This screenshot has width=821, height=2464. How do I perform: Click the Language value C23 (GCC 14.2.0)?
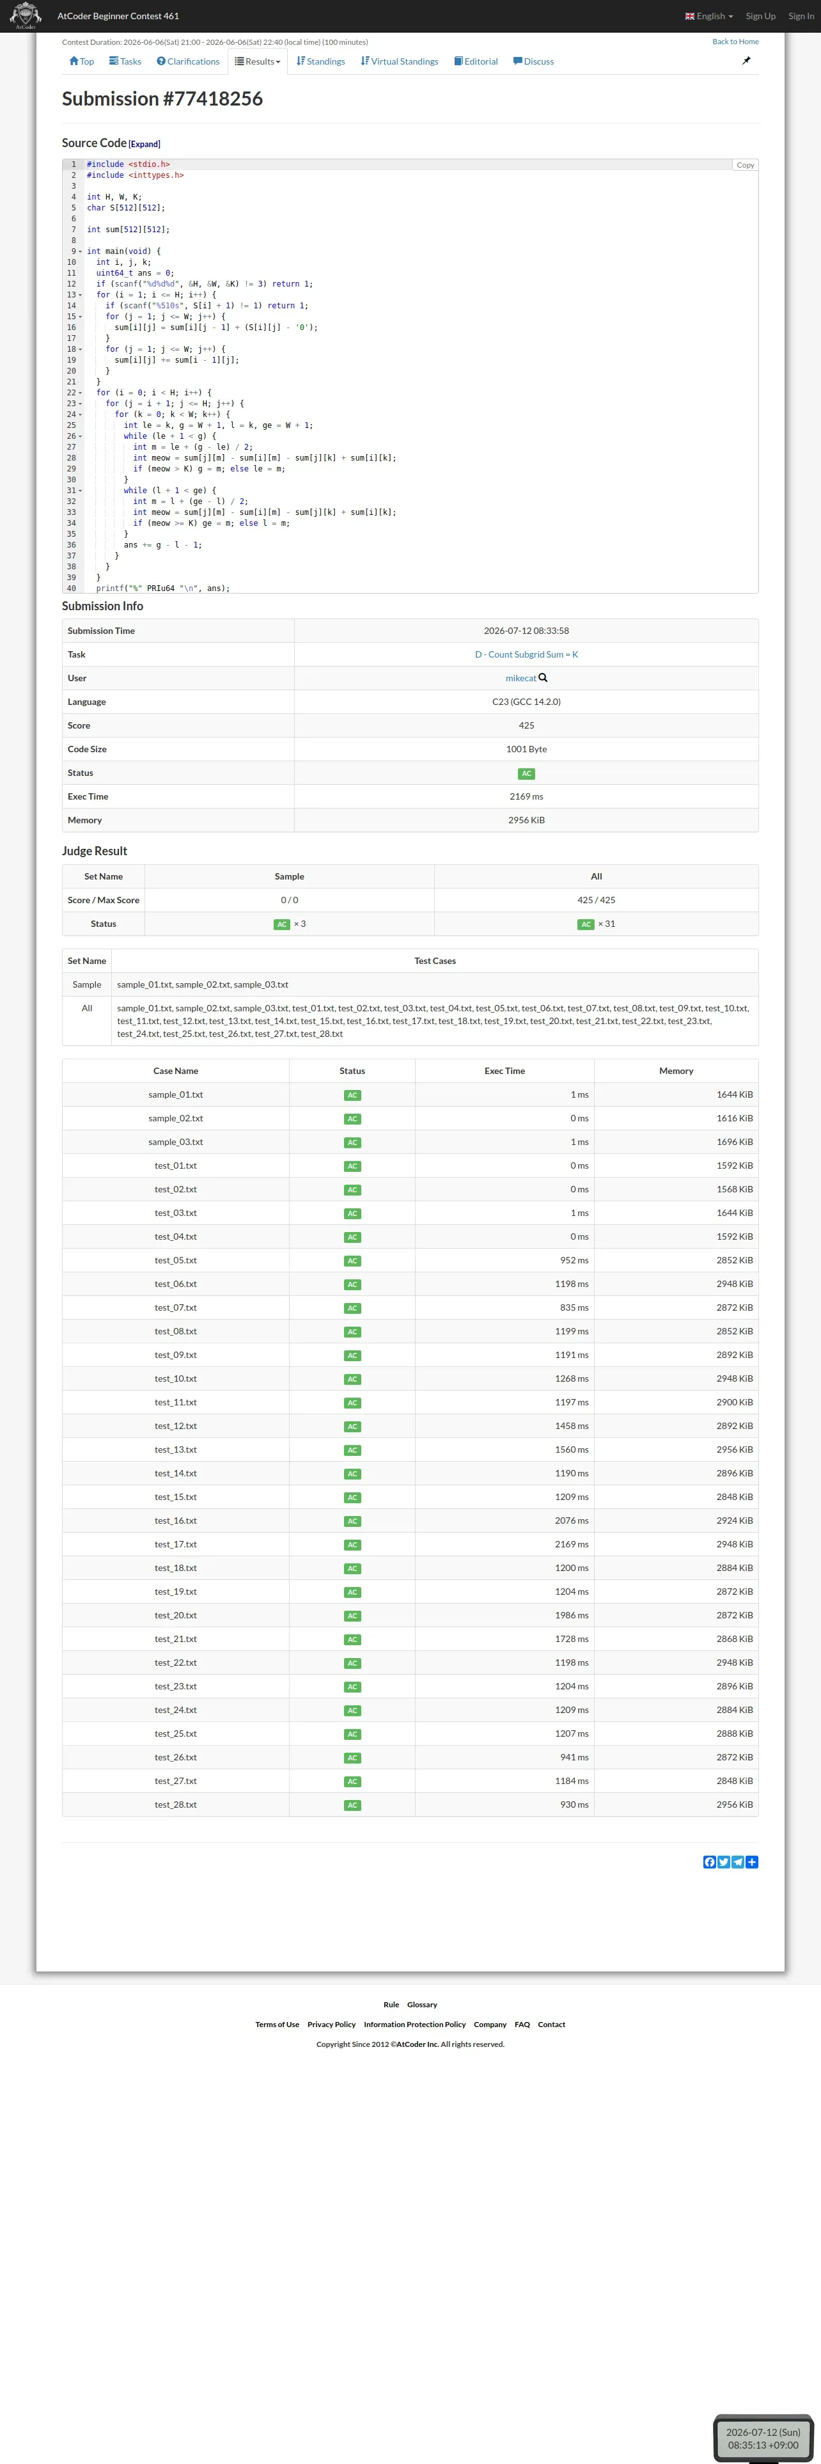coord(527,702)
